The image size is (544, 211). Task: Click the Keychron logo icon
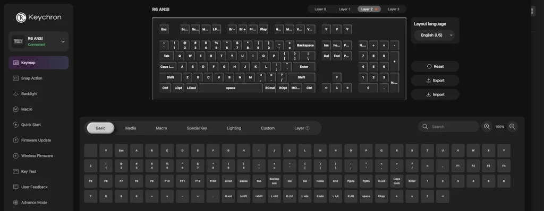[x=21, y=17]
